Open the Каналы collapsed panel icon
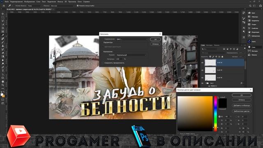This screenshot has width=263, height=148. coord(249,55)
